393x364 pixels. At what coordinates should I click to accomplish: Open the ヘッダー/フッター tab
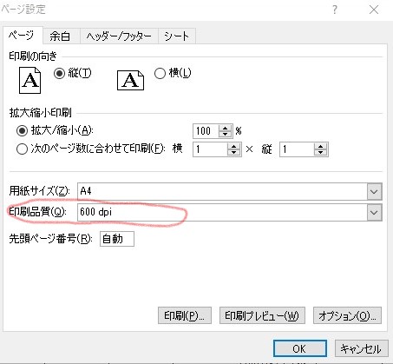coord(119,36)
